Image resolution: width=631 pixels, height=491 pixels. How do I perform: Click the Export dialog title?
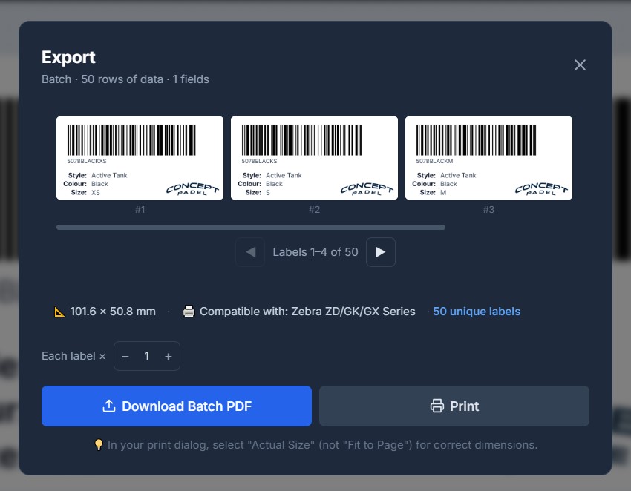coord(68,58)
